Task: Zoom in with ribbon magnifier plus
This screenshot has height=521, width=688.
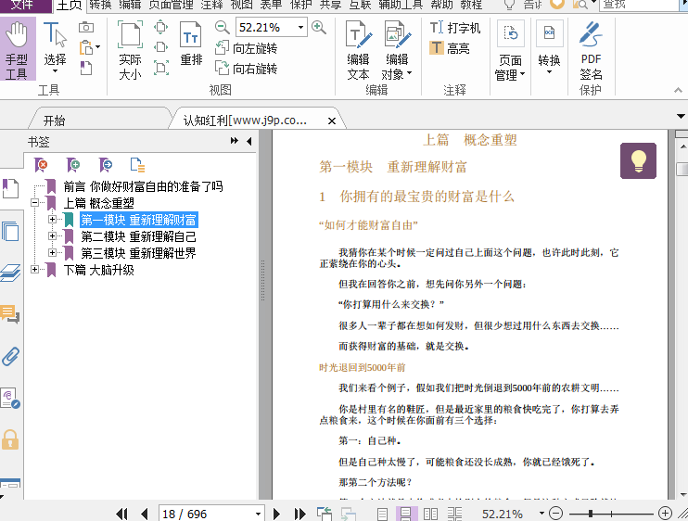Action: coord(319,27)
